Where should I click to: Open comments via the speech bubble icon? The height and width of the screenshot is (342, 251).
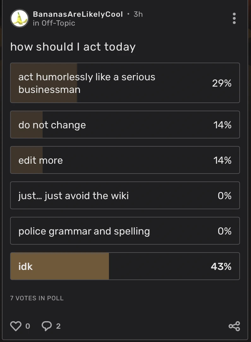click(x=47, y=326)
